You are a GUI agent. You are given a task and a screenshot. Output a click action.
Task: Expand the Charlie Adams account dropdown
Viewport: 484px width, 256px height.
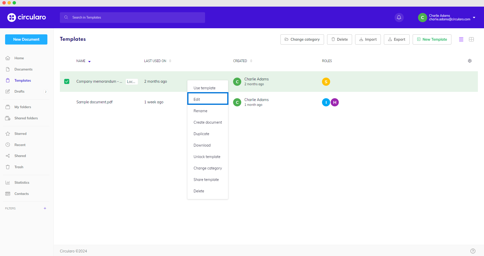[474, 18]
